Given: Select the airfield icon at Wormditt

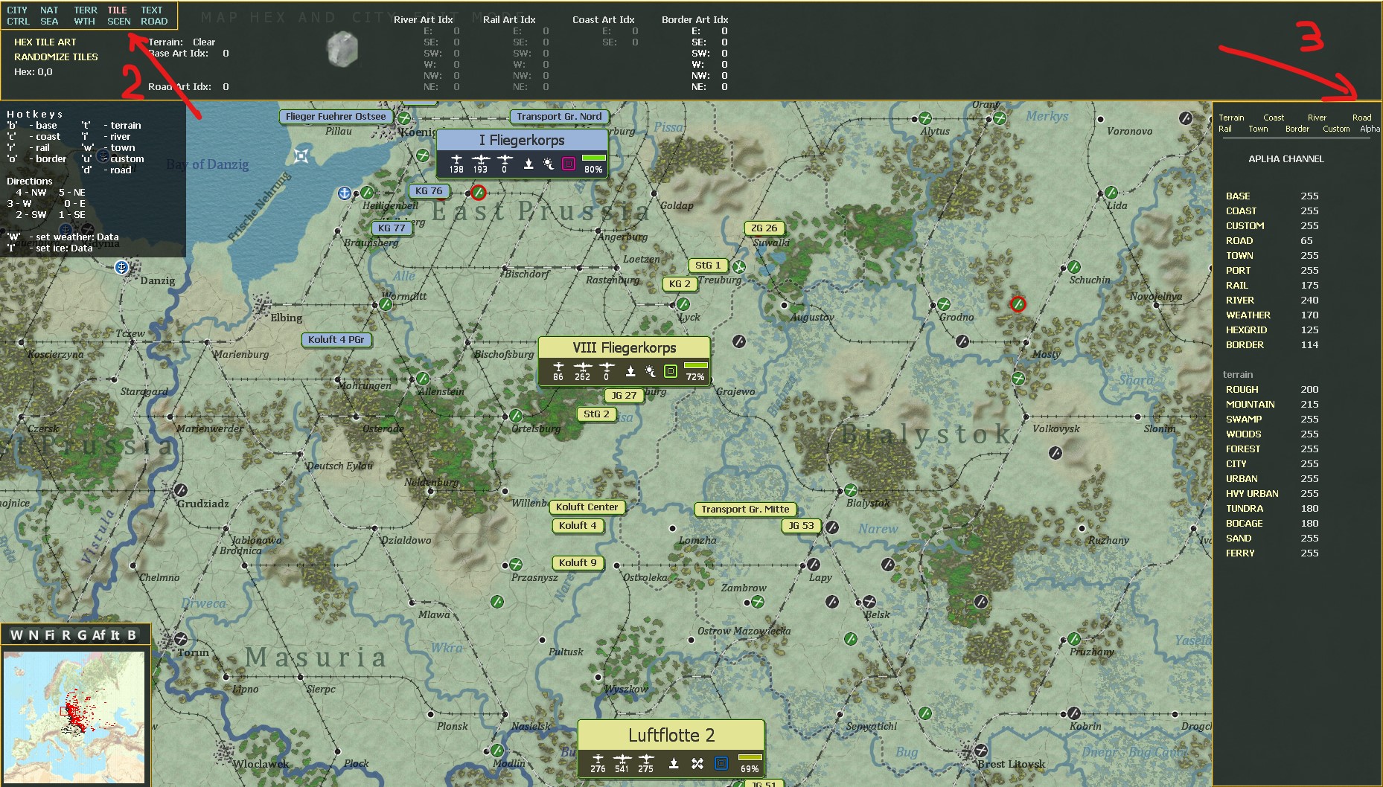Looking at the screenshot, I should coord(386,304).
